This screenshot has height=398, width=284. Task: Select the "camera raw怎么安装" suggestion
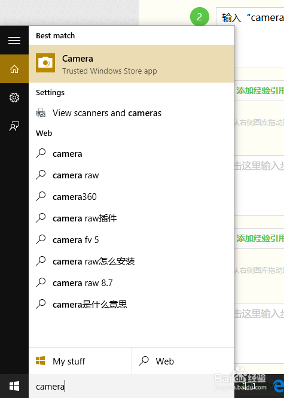(x=132, y=262)
